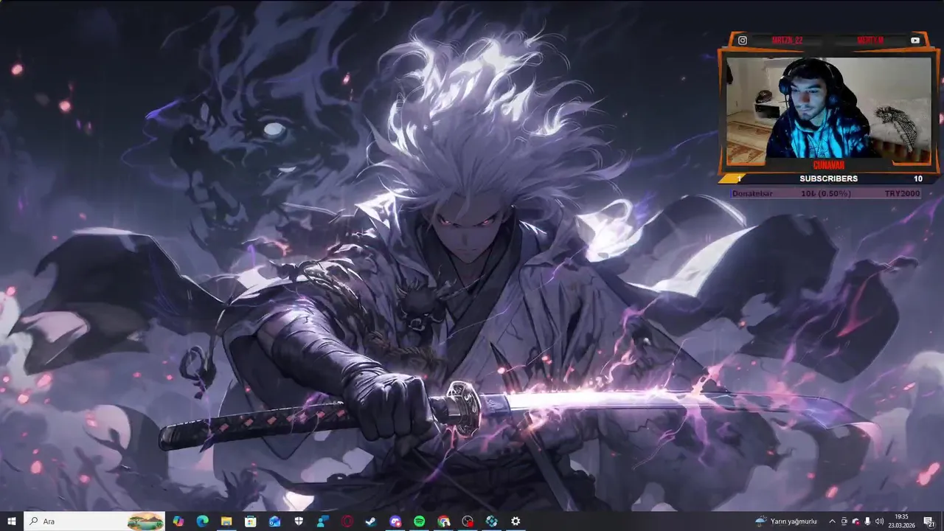
Task: Click the cloud tray icon with red badge
Action: coord(855,521)
